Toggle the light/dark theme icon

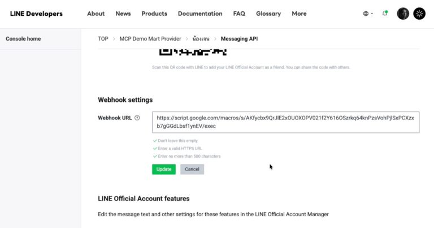419,14
